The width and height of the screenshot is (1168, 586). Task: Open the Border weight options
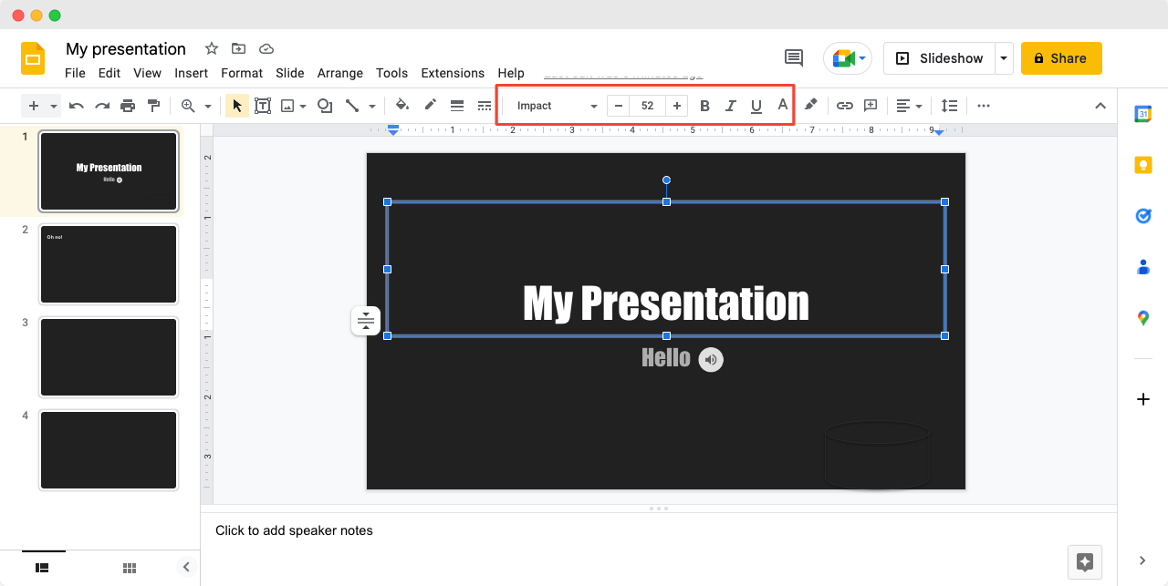click(x=457, y=106)
